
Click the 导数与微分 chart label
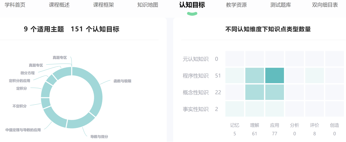click(x=99, y=137)
